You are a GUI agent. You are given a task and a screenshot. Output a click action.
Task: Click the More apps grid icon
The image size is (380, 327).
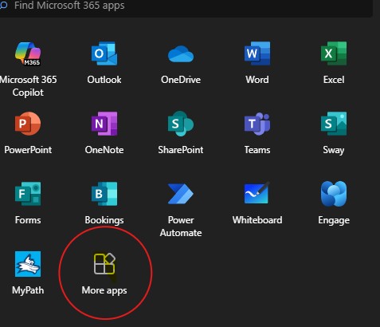tap(104, 264)
